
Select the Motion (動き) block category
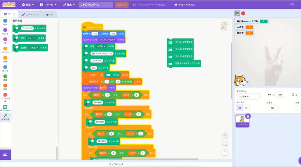pyautogui.click(x=5, y=22)
